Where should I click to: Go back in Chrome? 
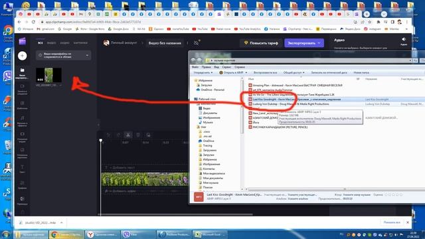(19, 22)
